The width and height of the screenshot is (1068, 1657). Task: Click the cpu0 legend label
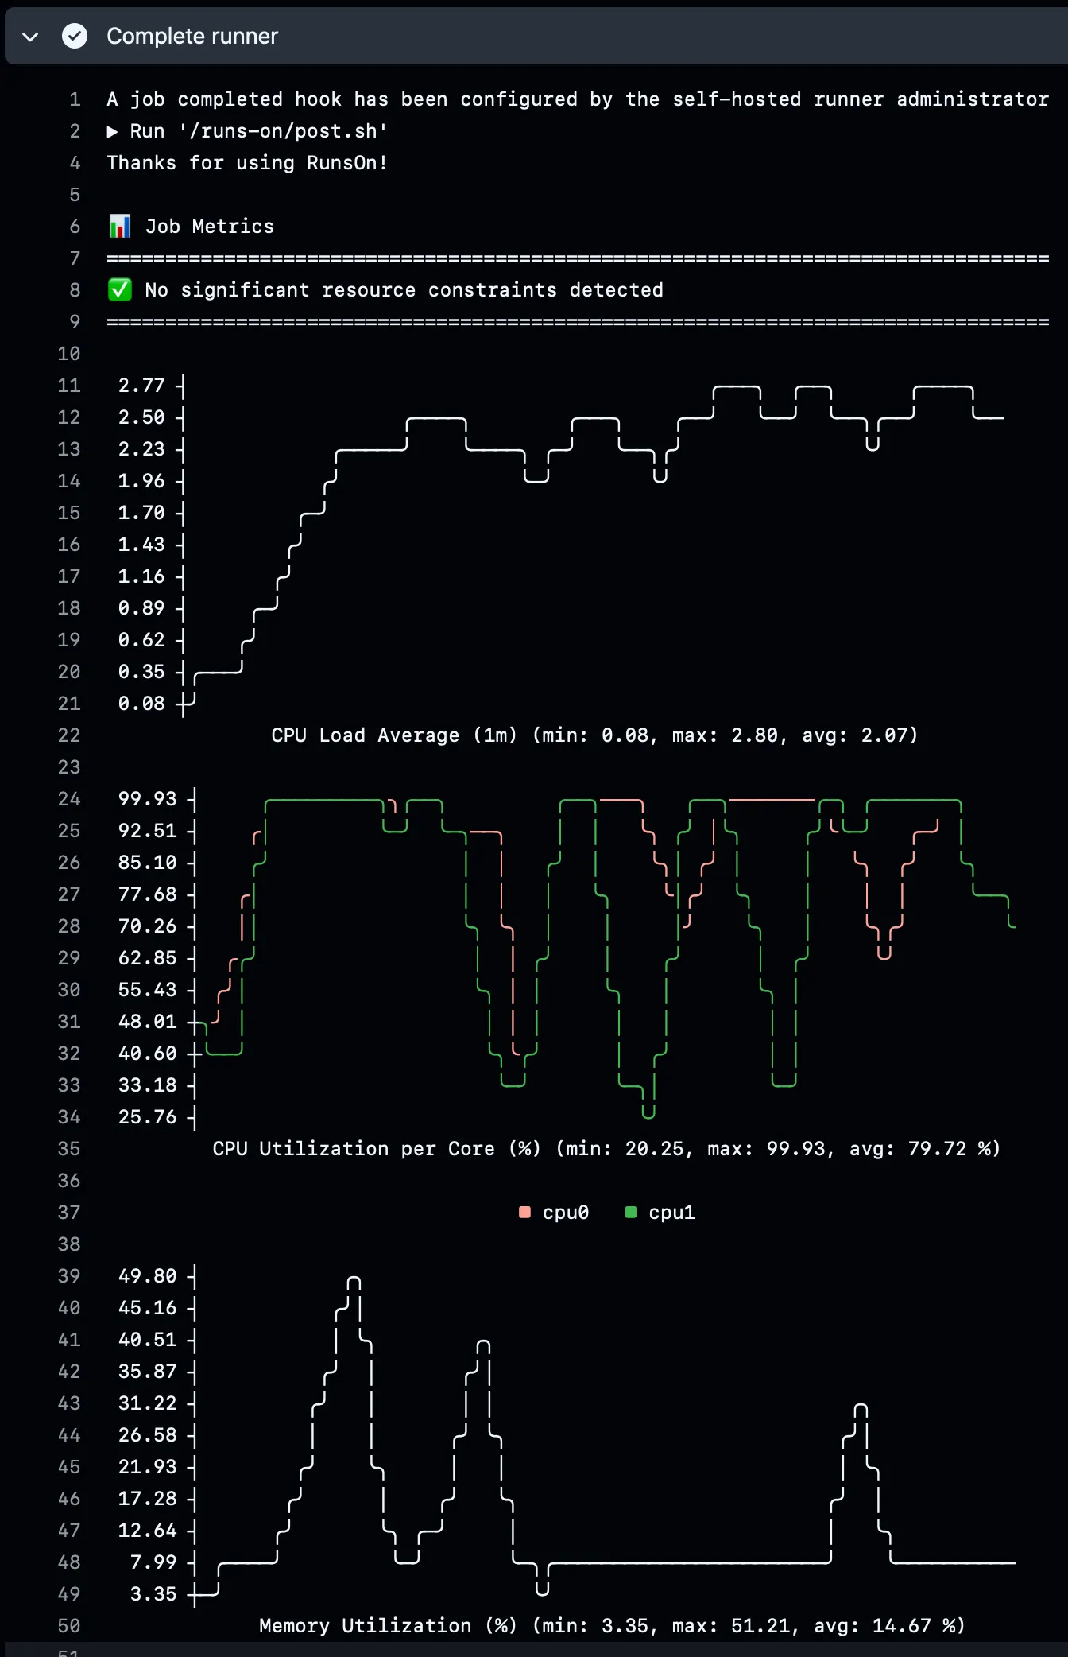(566, 1213)
